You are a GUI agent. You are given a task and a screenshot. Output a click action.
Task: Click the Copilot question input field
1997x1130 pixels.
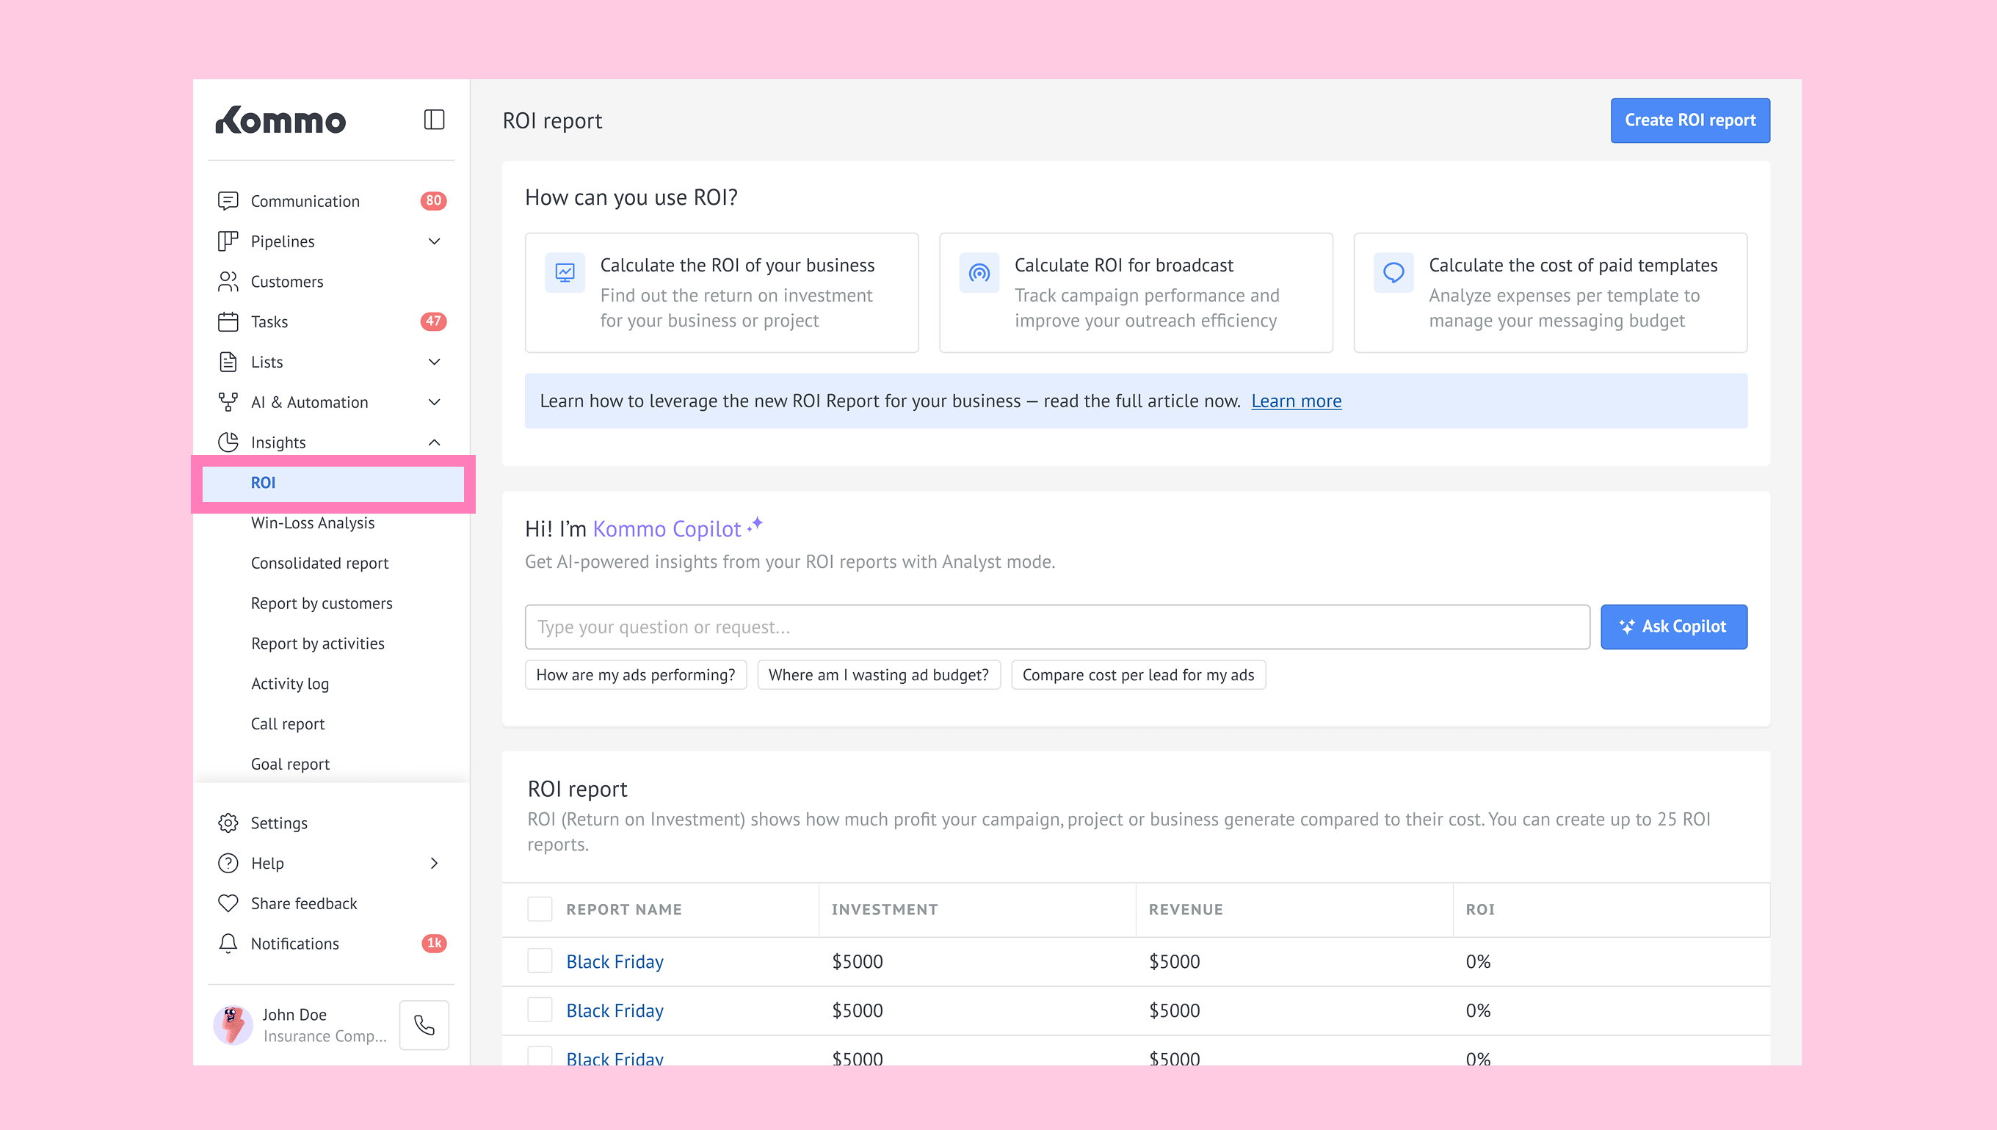1057,627
